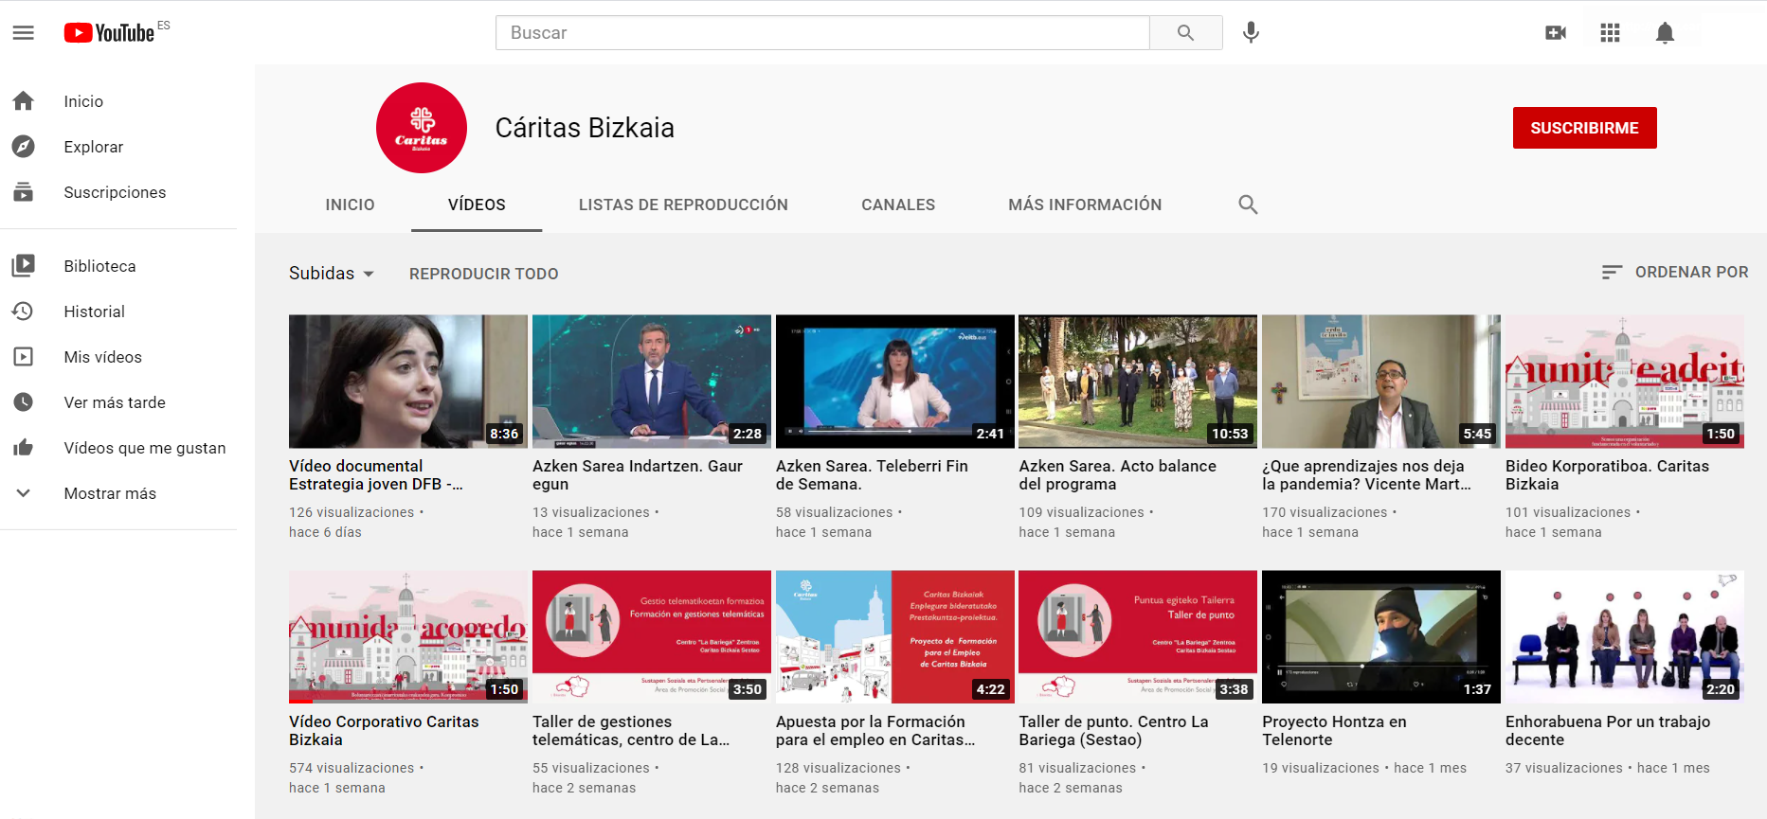Viewport: 1767px width, 819px height.
Task: Click the Biblioteca icon
Action: [24, 266]
